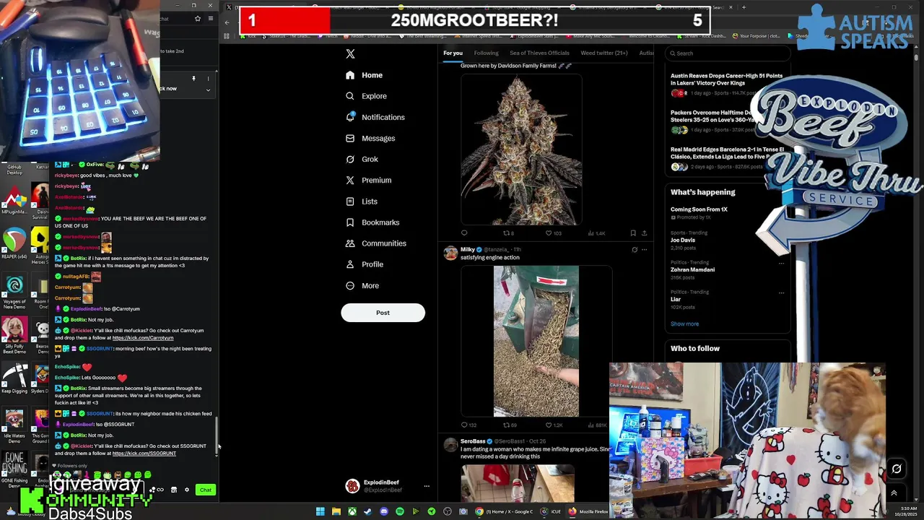Open Zohran Mamdani trending topic
The height and width of the screenshot is (520, 924).
click(x=692, y=269)
